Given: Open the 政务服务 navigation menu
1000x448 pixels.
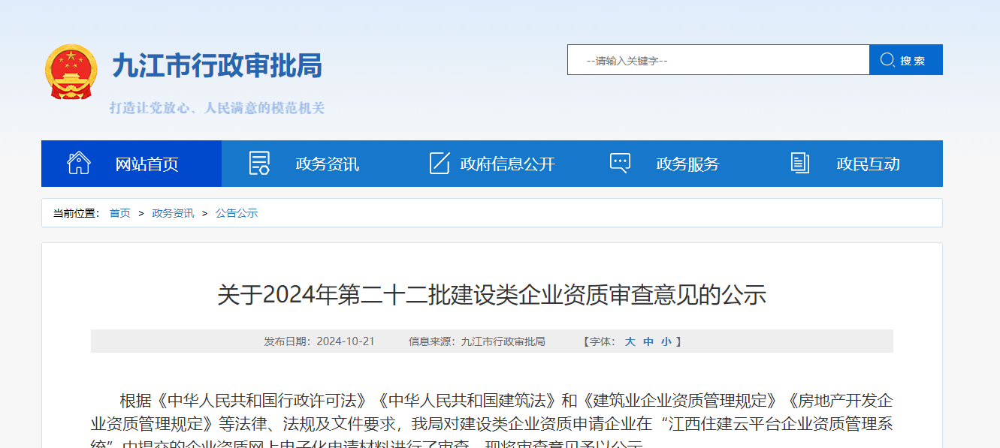Looking at the screenshot, I should (x=687, y=164).
